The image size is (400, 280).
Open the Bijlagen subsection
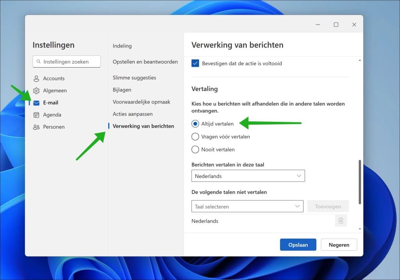[122, 90]
